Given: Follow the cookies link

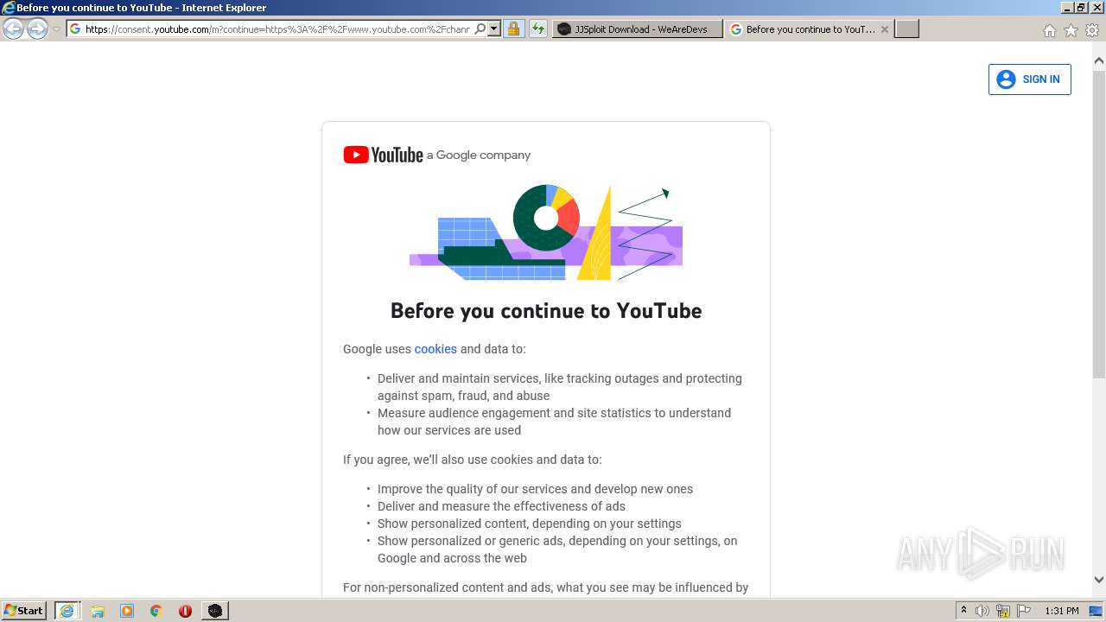Looking at the screenshot, I should click(435, 349).
